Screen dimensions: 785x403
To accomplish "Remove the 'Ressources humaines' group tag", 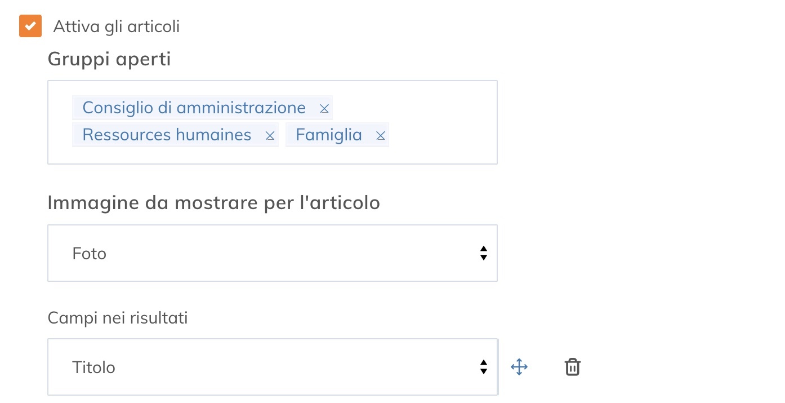I will (x=270, y=135).
